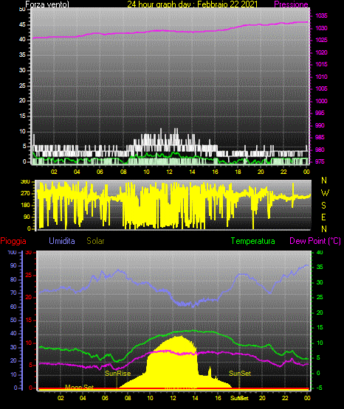This screenshot has width=344, height=409.
Task: Click the 'E' compass direction label
Action: pyautogui.click(x=323, y=217)
